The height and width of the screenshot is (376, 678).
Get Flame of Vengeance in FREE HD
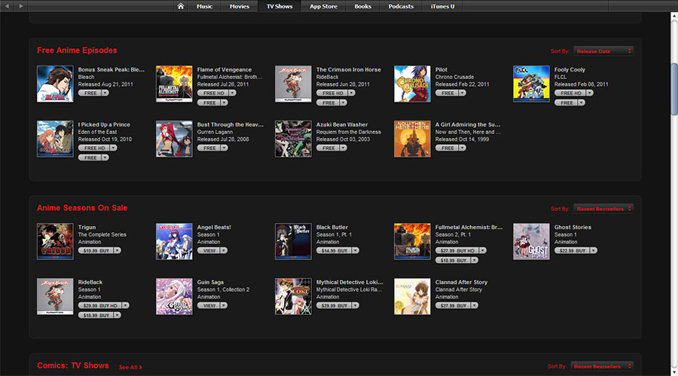pos(213,93)
